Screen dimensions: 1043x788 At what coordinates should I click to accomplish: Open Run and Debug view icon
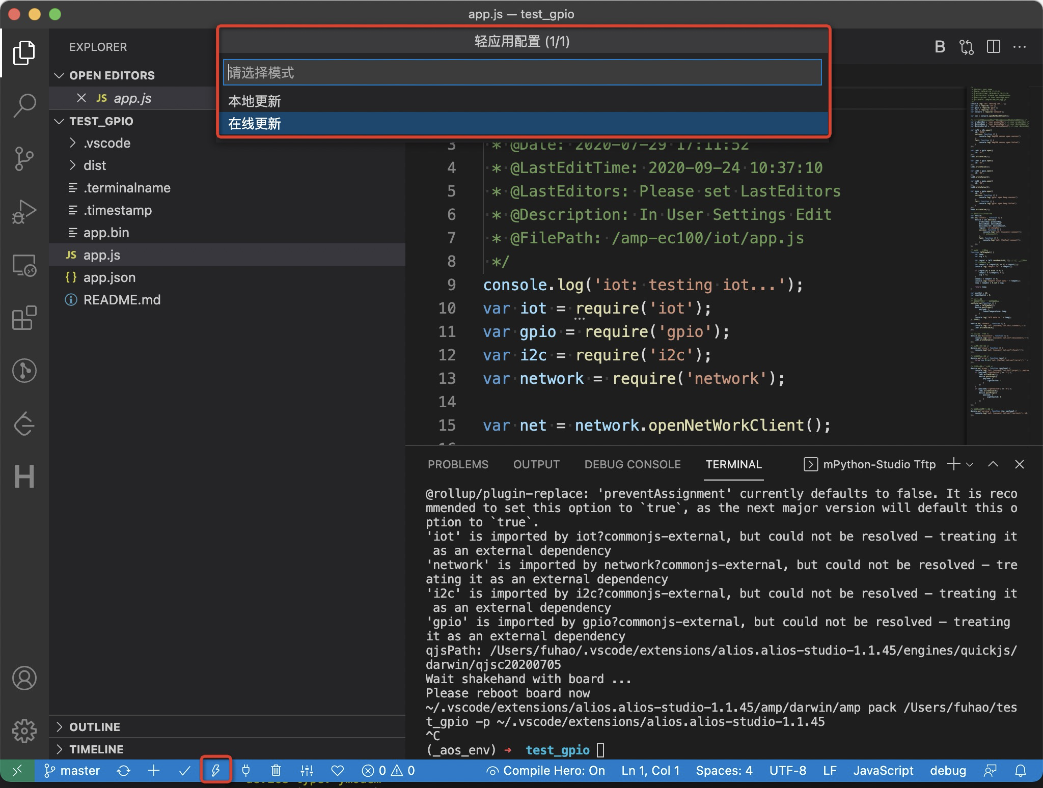[24, 211]
